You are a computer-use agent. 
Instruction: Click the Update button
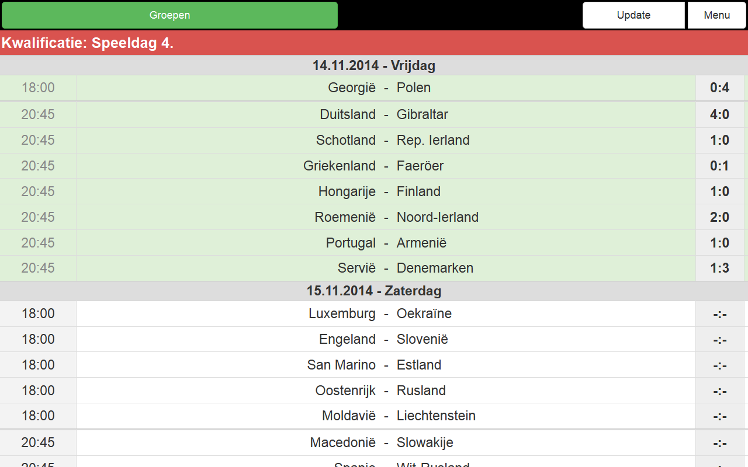pos(633,15)
